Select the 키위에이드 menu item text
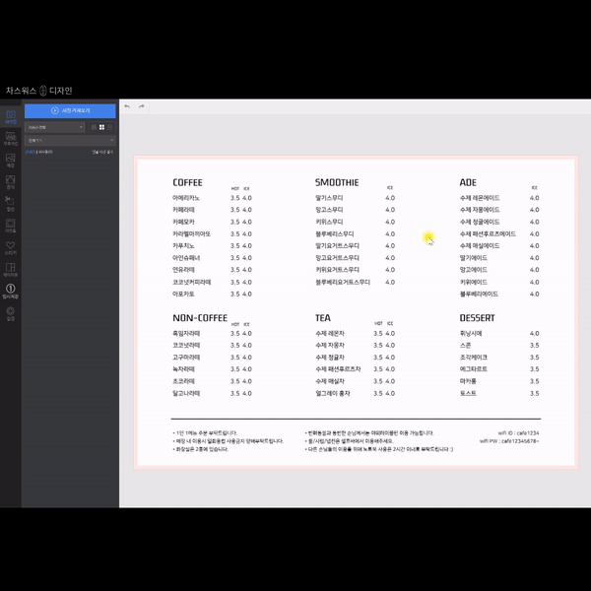This screenshot has height=591, width=591. [474, 283]
